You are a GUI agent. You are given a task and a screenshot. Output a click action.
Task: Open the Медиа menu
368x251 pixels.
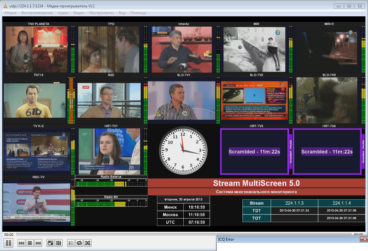[x=11, y=13]
